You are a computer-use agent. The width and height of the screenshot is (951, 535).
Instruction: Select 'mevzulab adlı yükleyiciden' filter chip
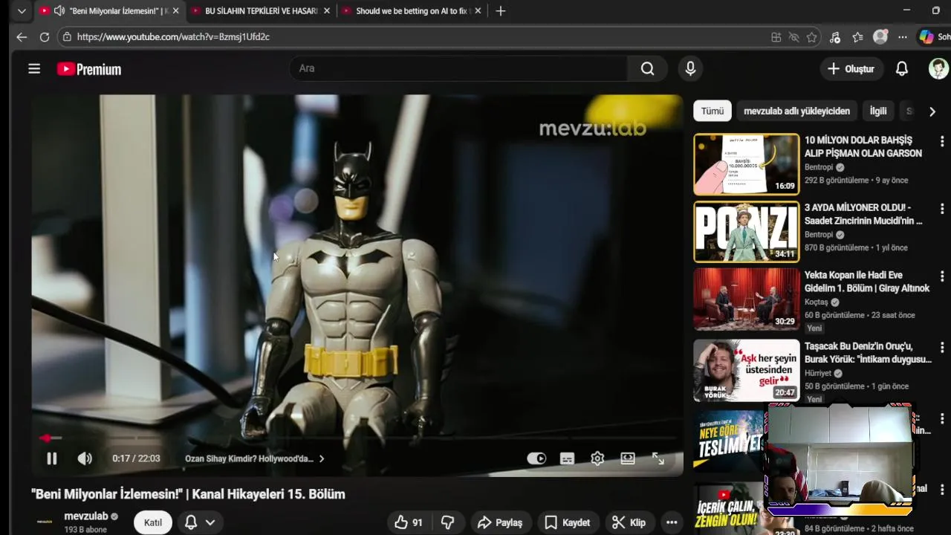pyautogui.click(x=796, y=111)
